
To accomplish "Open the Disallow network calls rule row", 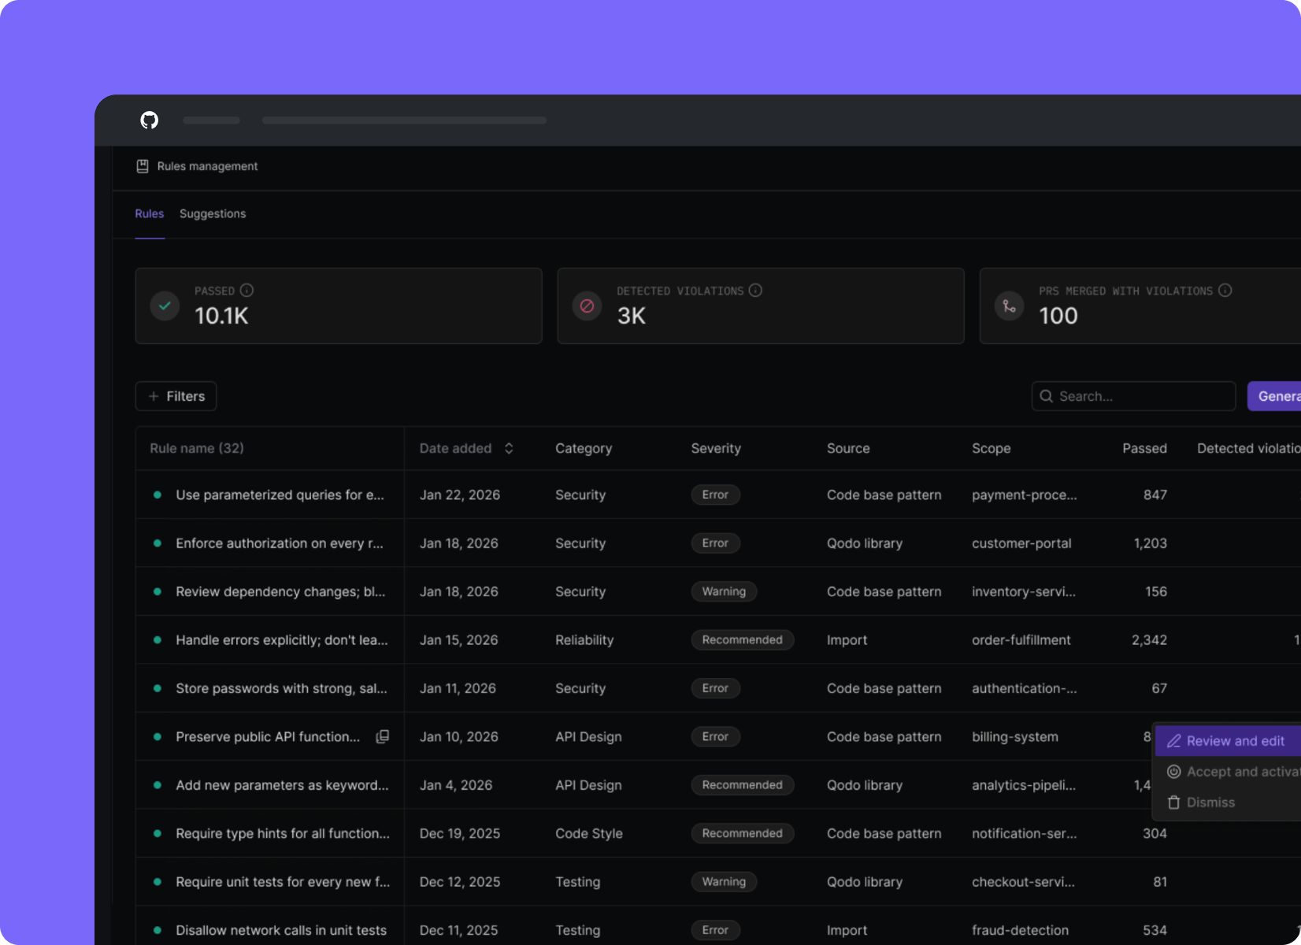I will click(x=281, y=930).
